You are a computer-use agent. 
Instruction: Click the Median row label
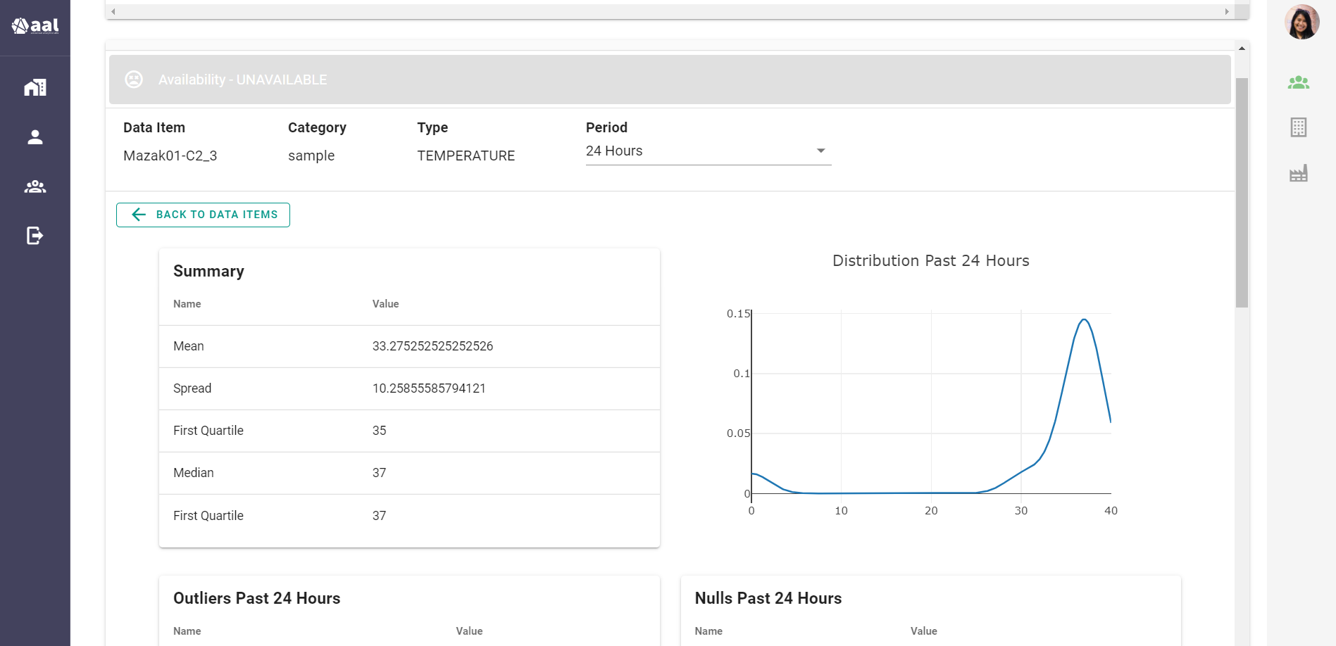point(194,473)
